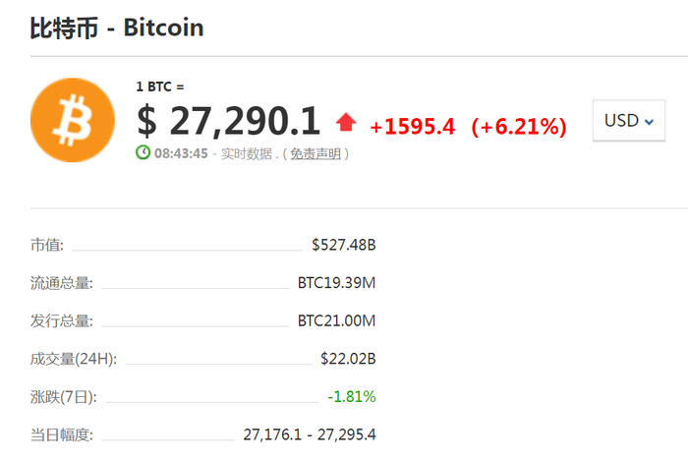This screenshot has width=688, height=461.
Task: Click the orange Bitcoin logo icon
Action: pyautogui.click(x=73, y=122)
